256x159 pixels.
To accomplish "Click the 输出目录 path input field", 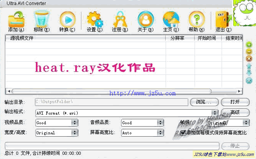I will coord(112,102).
